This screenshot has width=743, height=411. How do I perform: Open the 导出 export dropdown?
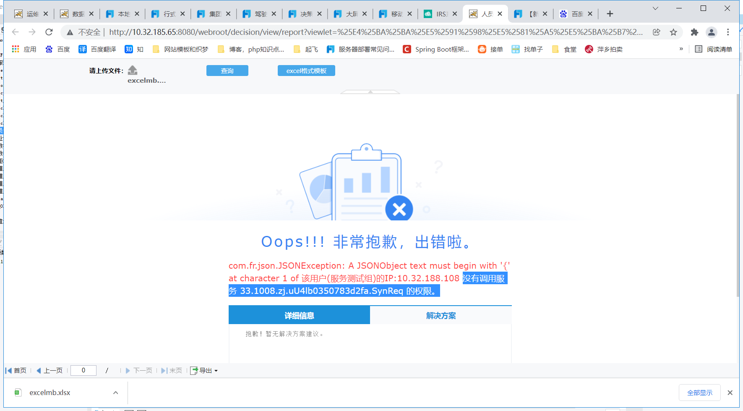pos(204,370)
